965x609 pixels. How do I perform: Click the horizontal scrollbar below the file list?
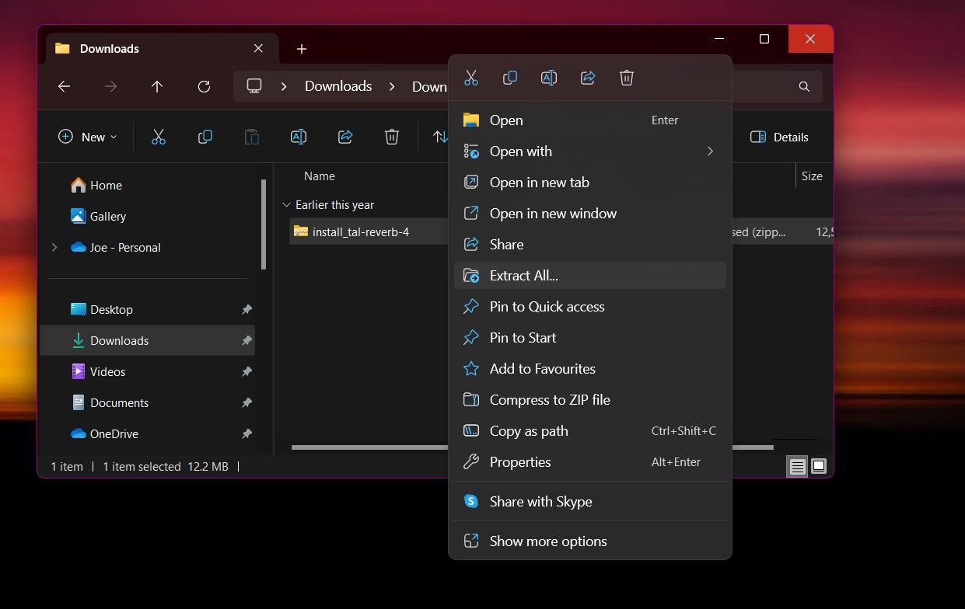[x=365, y=447]
